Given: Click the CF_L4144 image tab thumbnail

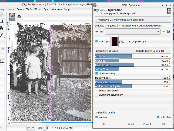Looking at the screenshot, I should click(12, 17).
